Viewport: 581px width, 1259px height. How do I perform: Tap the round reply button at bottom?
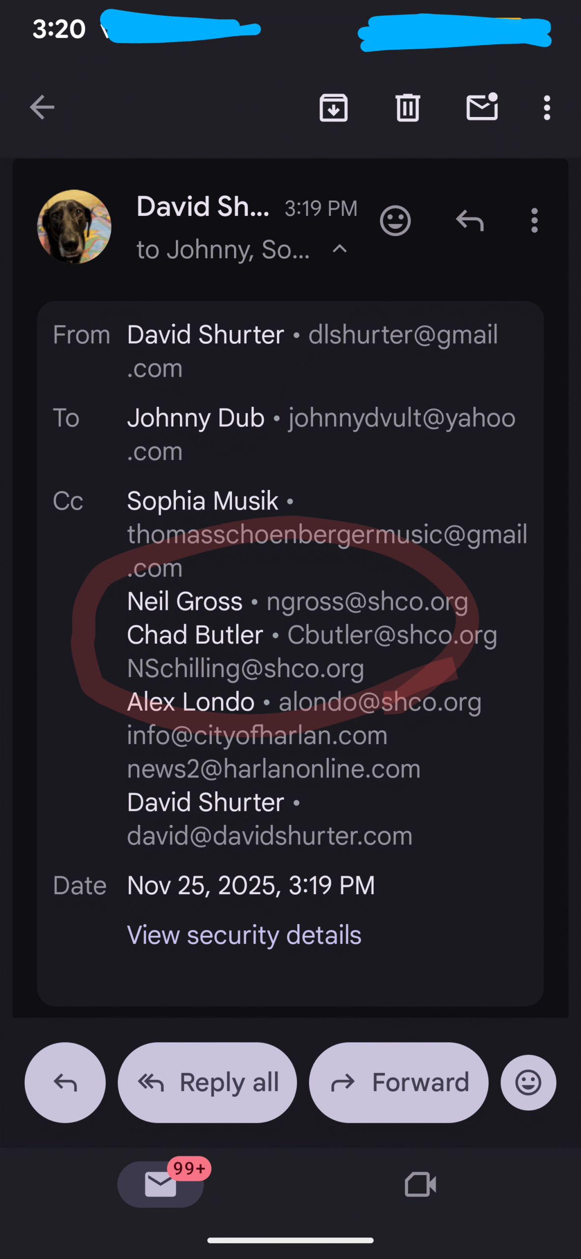pyautogui.click(x=65, y=1082)
